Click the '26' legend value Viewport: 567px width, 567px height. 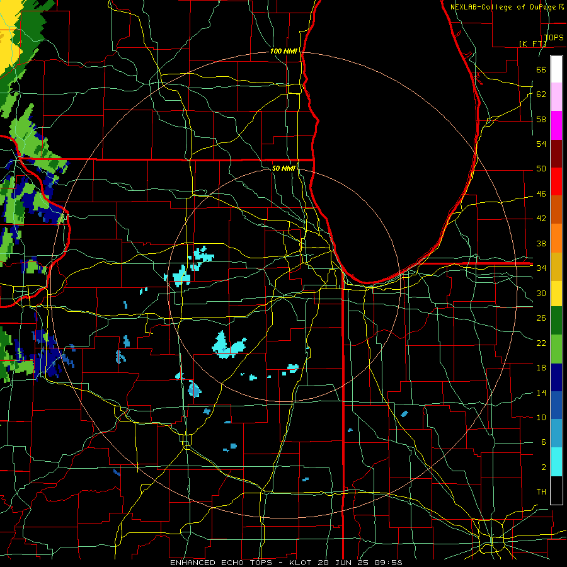[x=541, y=318]
